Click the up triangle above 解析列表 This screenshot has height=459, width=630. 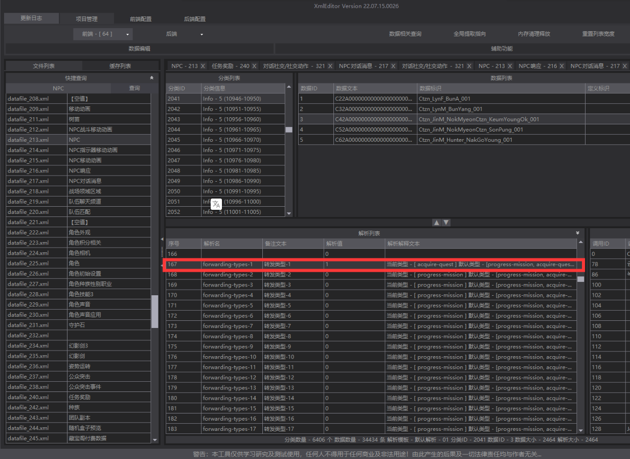pyautogui.click(x=436, y=223)
